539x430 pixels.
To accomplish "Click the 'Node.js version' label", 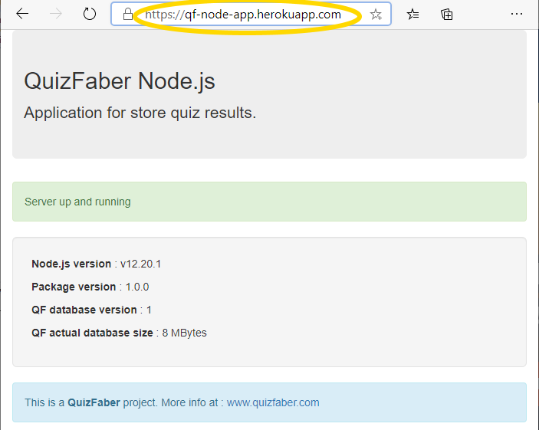I will coord(71,264).
